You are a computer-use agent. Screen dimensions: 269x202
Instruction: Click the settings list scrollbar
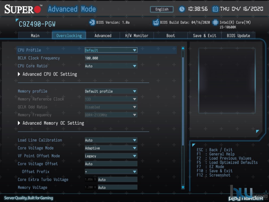tap(183, 101)
